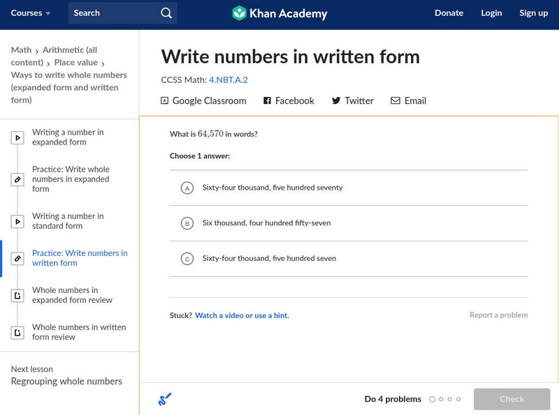Select answer B Six thousand, four hundred fifty-seven

[x=187, y=224]
